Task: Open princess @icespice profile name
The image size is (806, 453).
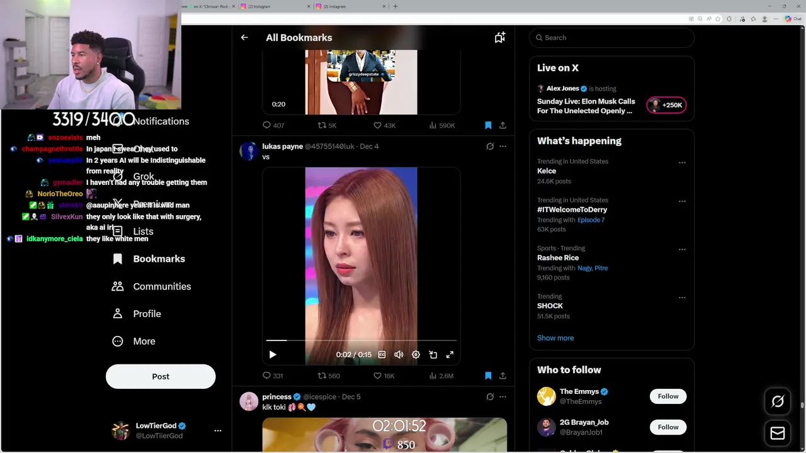Action: 277,397
